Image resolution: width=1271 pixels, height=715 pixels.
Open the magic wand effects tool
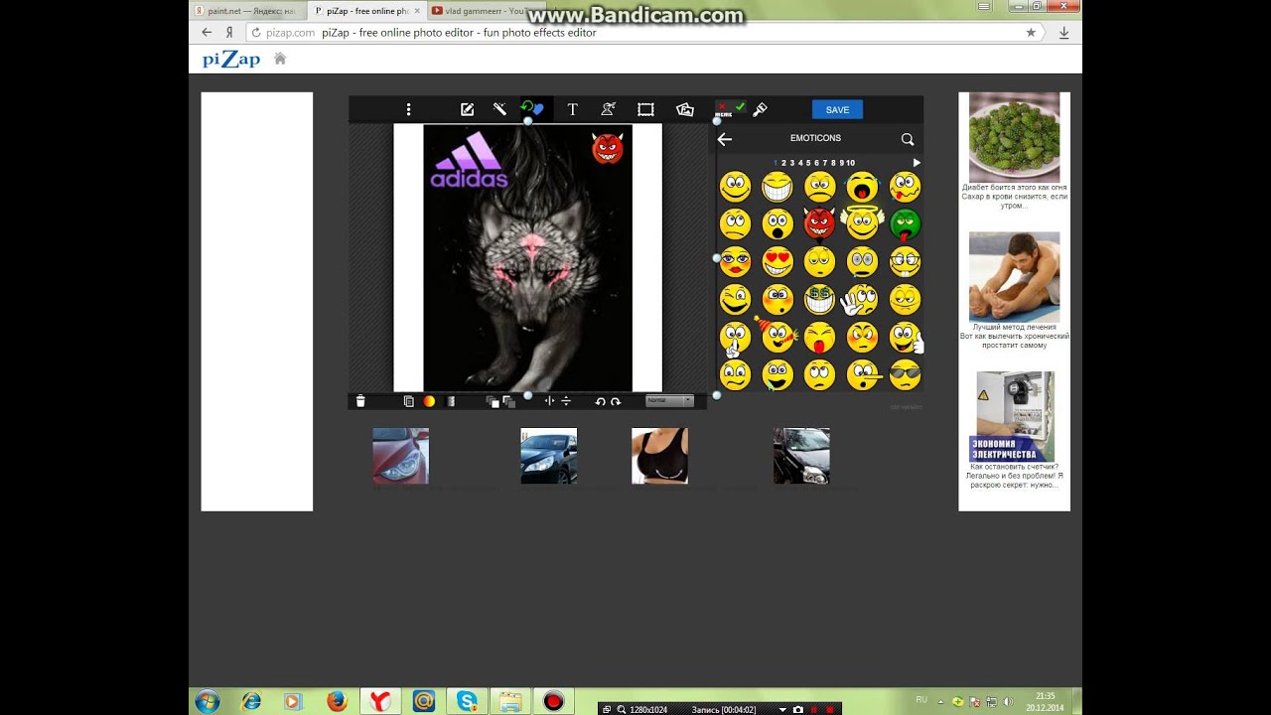coord(499,109)
